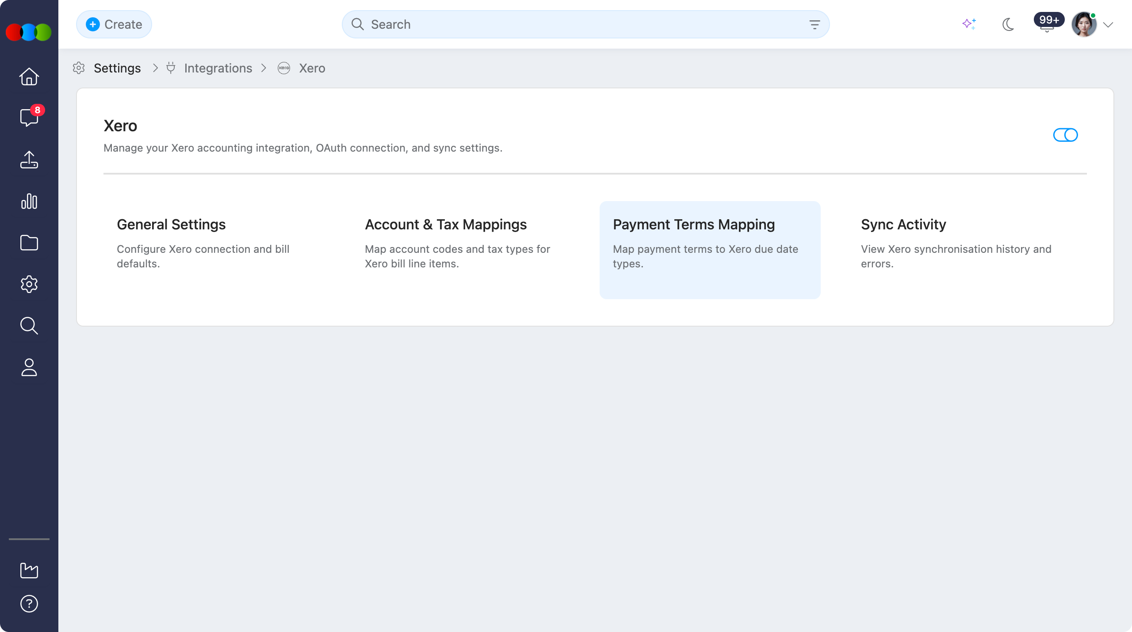
Task: Go to Settings breadcrumb
Action: click(x=117, y=68)
